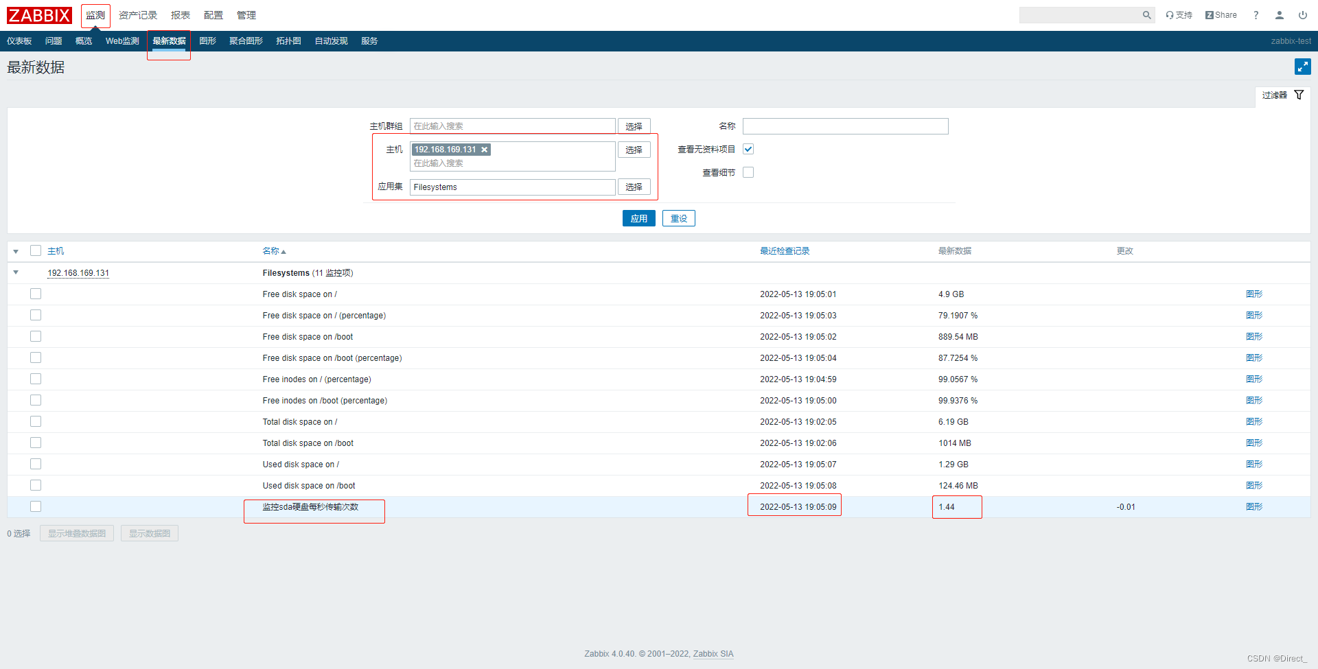The width and height of the screenshot is (1318, 669).
Task: Sort by the 名称 column
Action: coord(274,251)
